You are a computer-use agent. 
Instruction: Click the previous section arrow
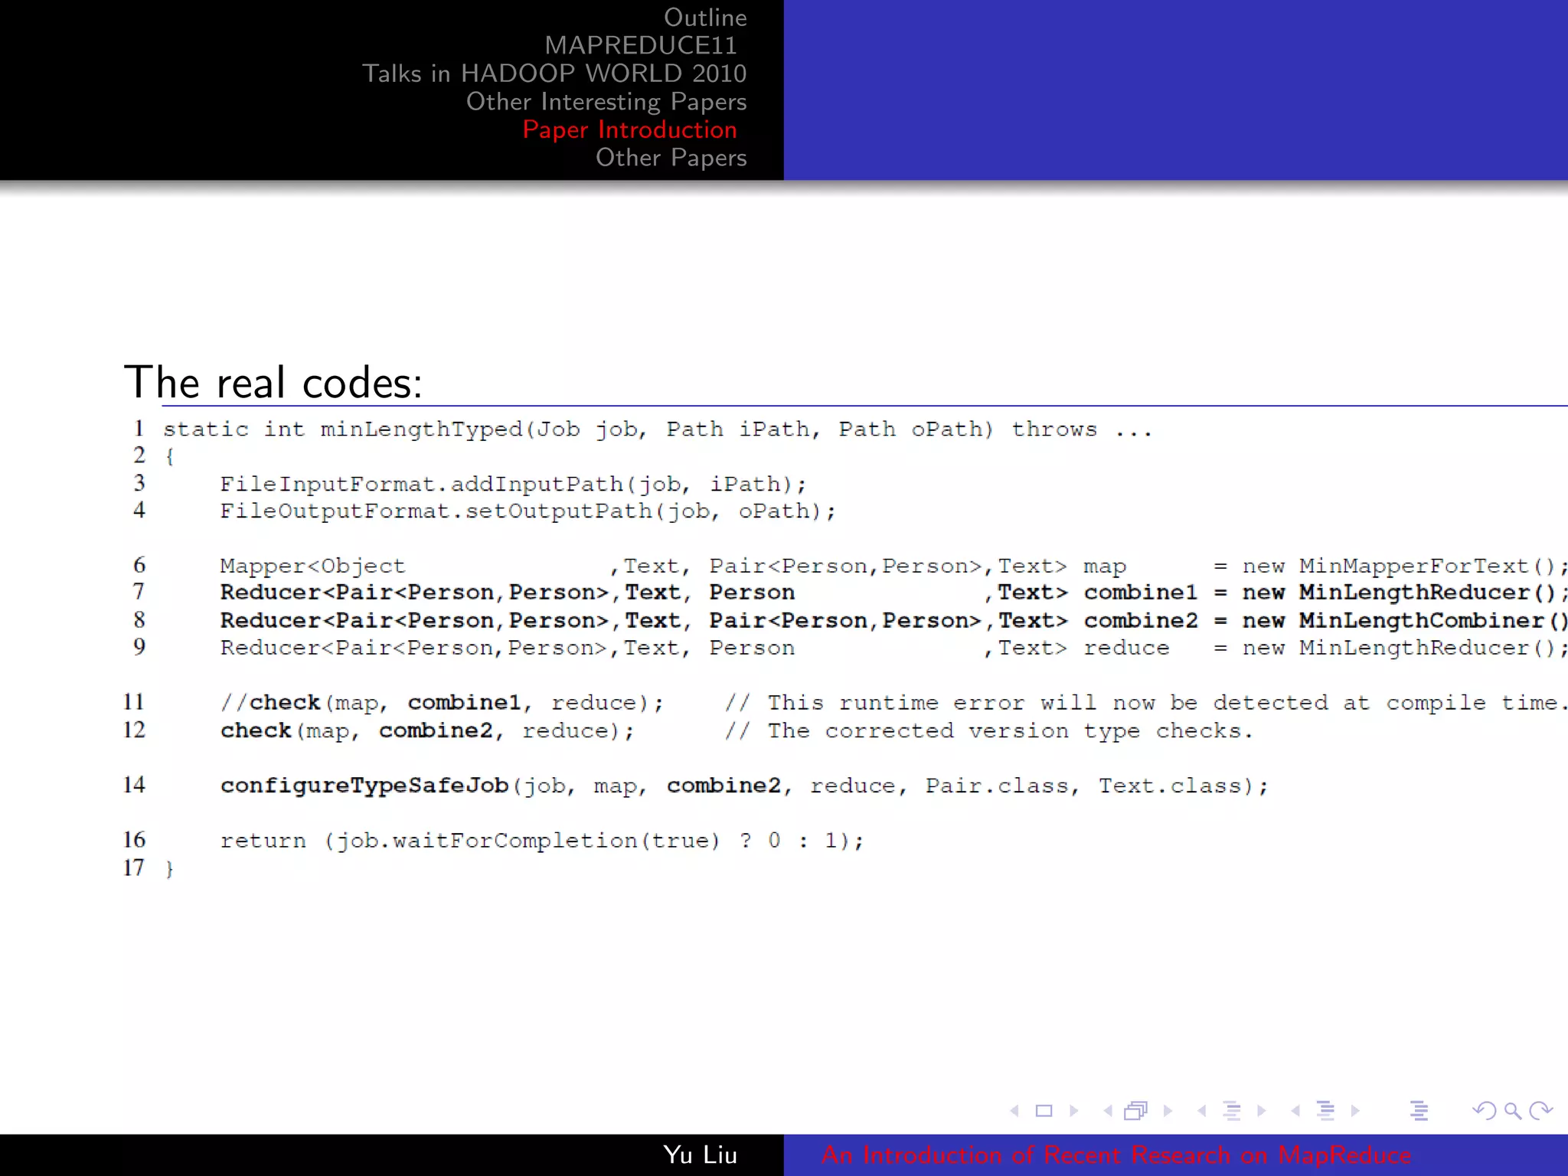click(1295, 1111)
